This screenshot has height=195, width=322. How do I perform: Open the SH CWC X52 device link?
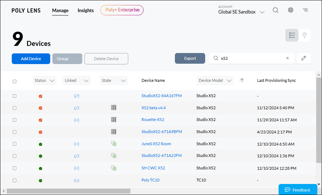153,168
